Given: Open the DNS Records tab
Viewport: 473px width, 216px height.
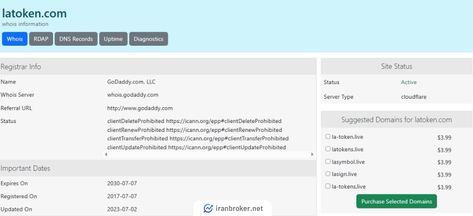Looking at the screenshot, I should point(76,39).
